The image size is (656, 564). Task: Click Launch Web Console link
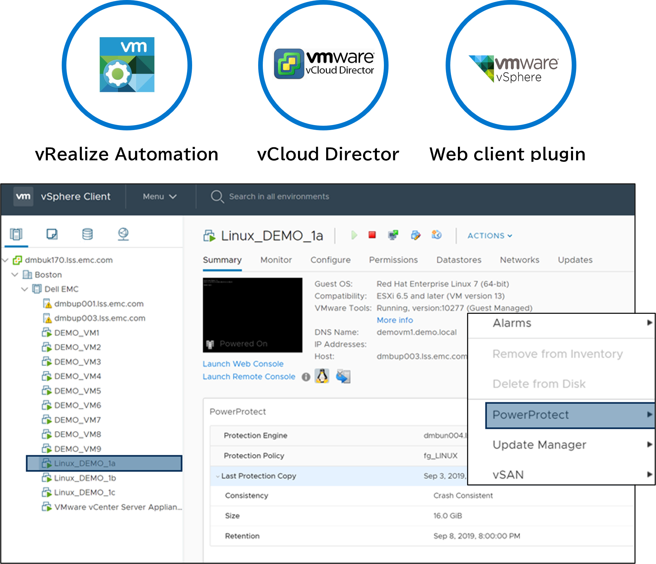(x=243, y=364)
